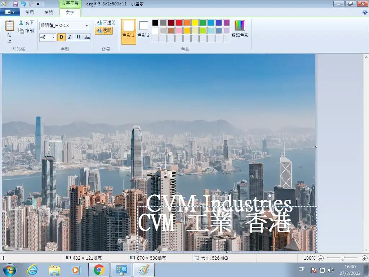The width and height of the screenshot is (369, 277).
Task: Switch to Chrome in the taskbar
Action: click(99, 270)
